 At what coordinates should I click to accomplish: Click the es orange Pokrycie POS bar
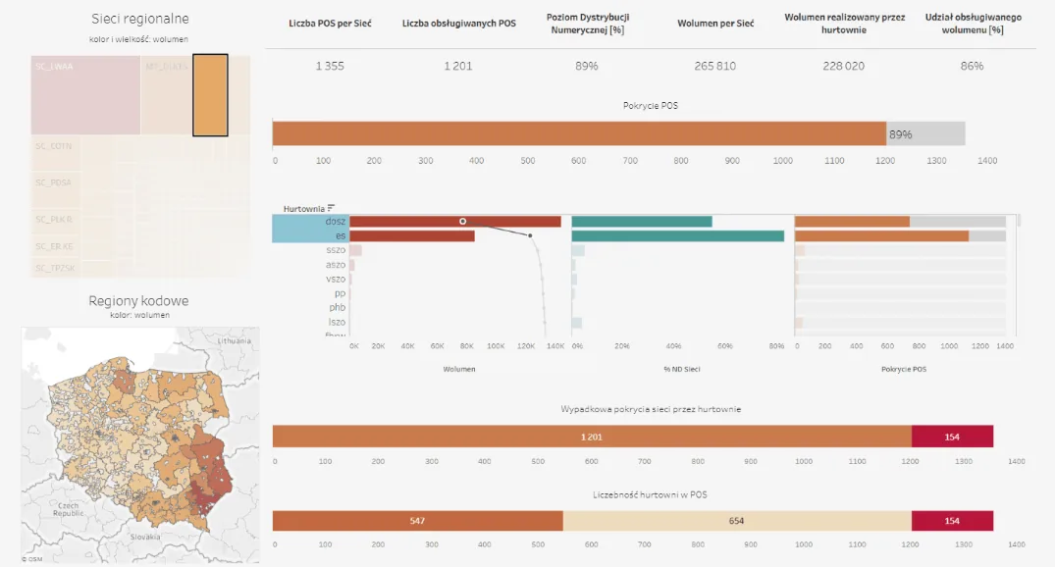882,236
